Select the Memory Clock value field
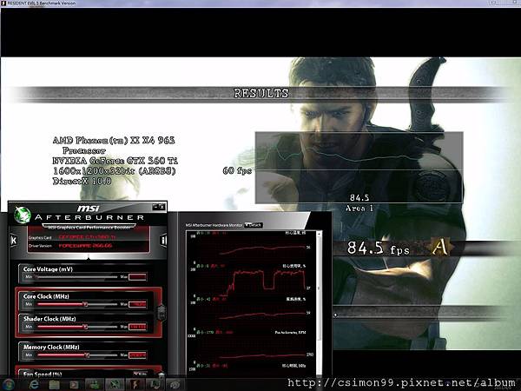The height and width of the screenshot is (391, 521). click(x=137, y=355)
